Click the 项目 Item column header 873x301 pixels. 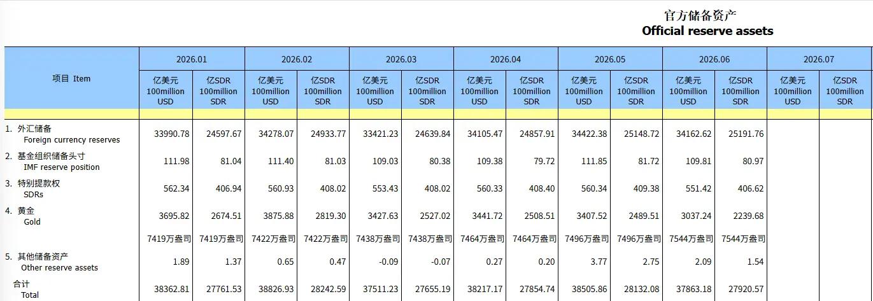pos(71,79)
